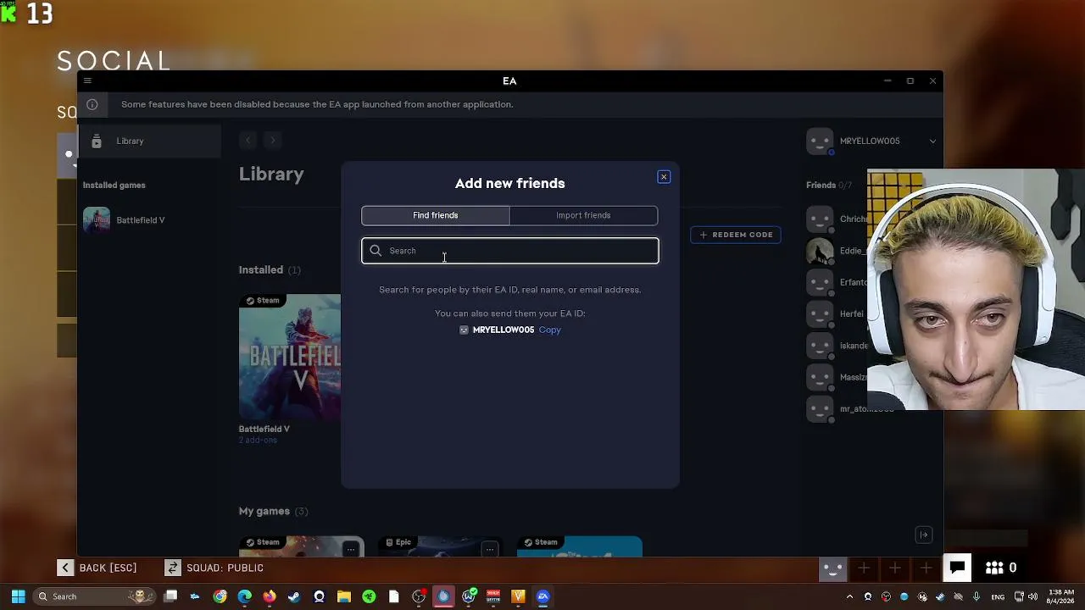
Task: Switch to the Find friends tab
Action: pos(436,215)
